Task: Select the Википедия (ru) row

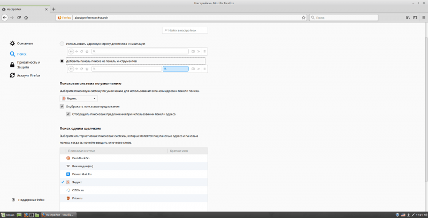Action: pos(134,166)
